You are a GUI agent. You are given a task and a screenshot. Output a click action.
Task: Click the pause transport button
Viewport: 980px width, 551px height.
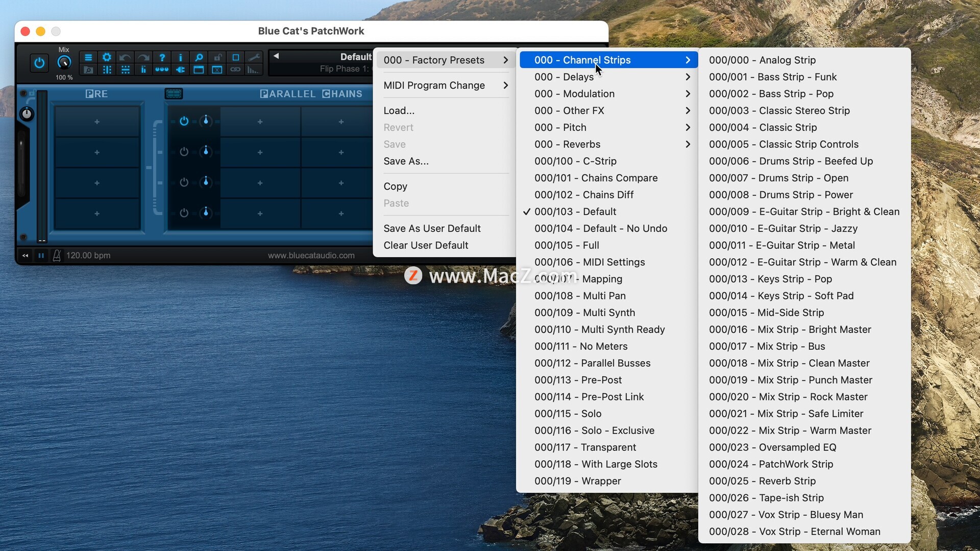41,255
